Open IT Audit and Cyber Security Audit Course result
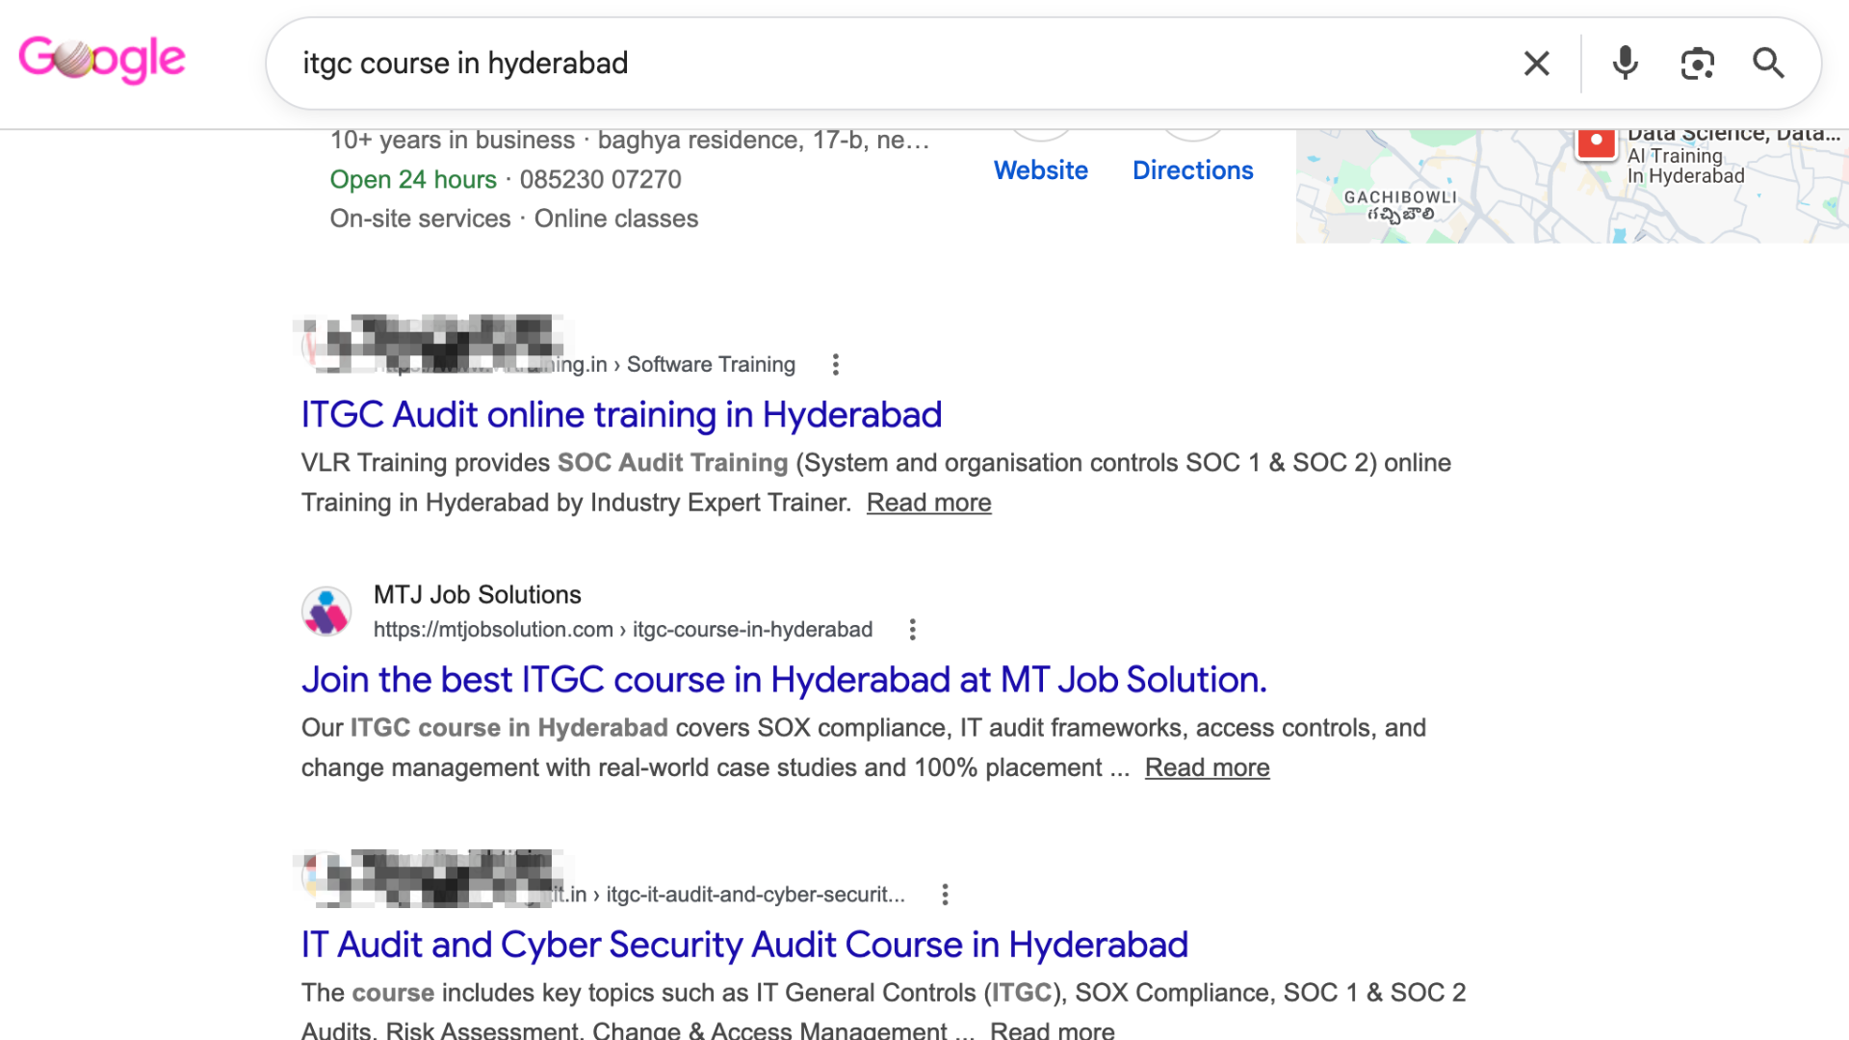Image resolution: width=1849 pixels, height=1040 pixels. [x=744, y=945]
